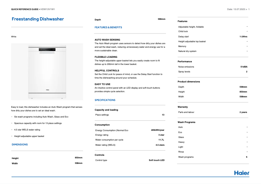The image size is (261, 184).
Task: Click the Parts and labour warranty row
Action: (213, 112)
